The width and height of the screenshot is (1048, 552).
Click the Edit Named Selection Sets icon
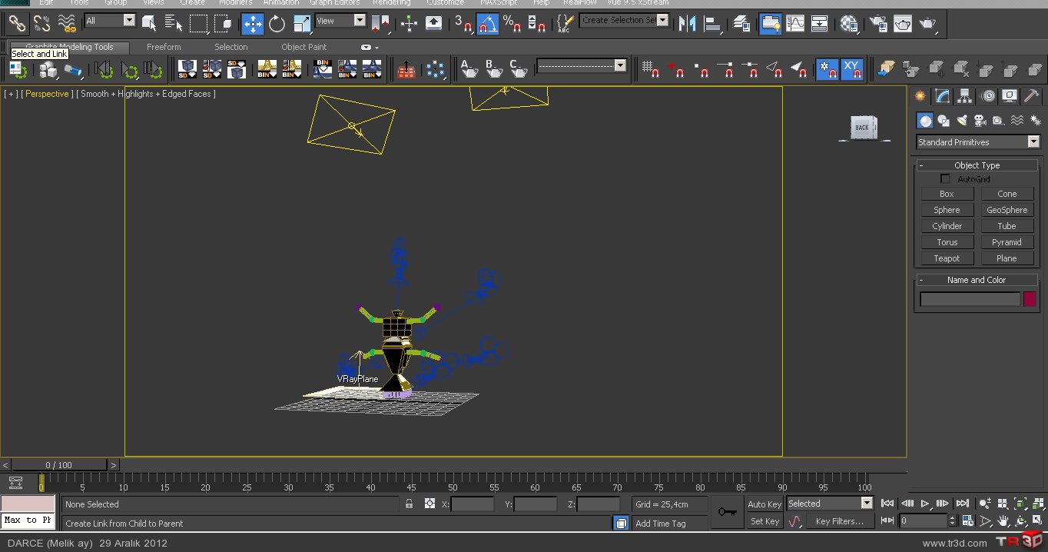[565, 24]
